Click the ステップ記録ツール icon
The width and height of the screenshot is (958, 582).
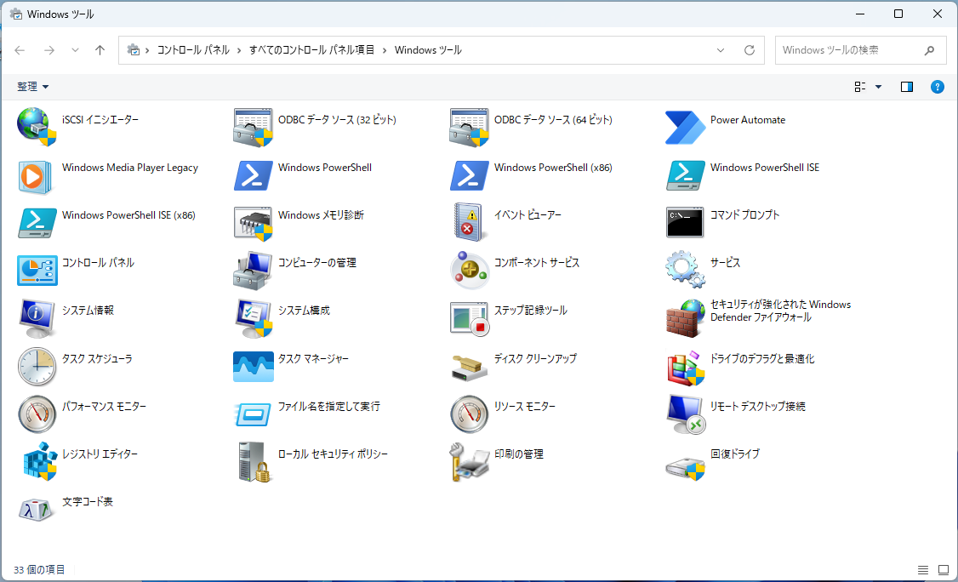pyautogui.click(x=470, y=318)
